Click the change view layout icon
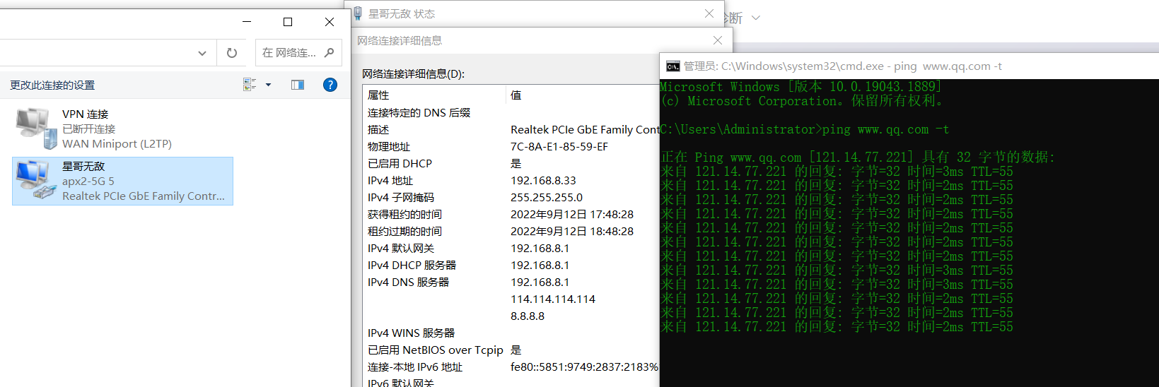Screen dimensions: 1159x387 (250, 85)
